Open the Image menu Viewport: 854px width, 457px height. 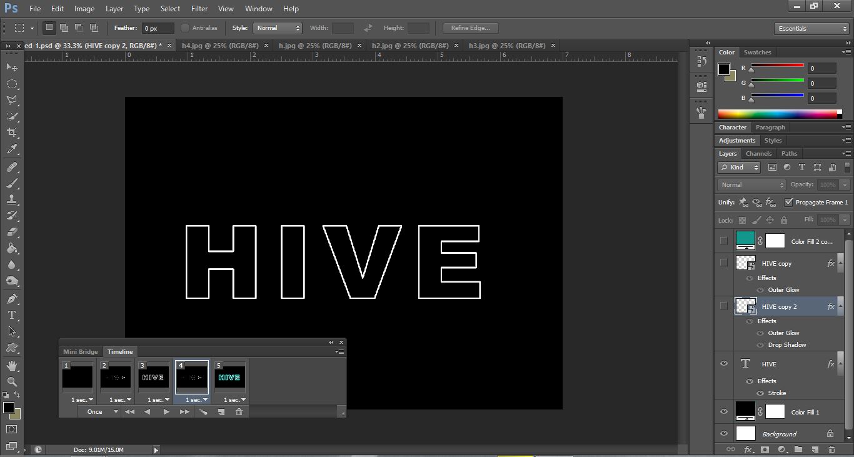[x=84, y=9]
